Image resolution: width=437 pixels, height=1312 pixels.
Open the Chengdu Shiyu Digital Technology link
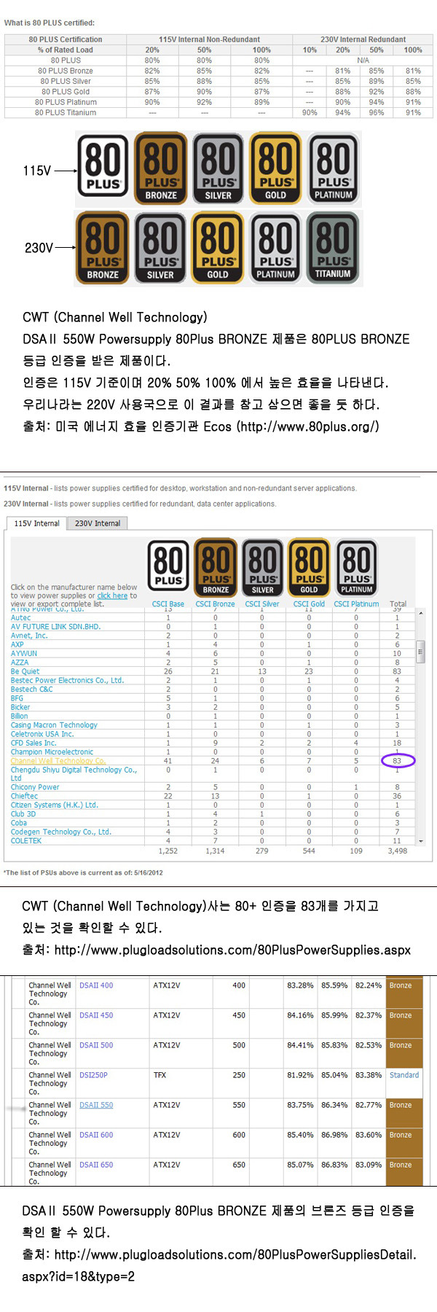coord(74,773)
